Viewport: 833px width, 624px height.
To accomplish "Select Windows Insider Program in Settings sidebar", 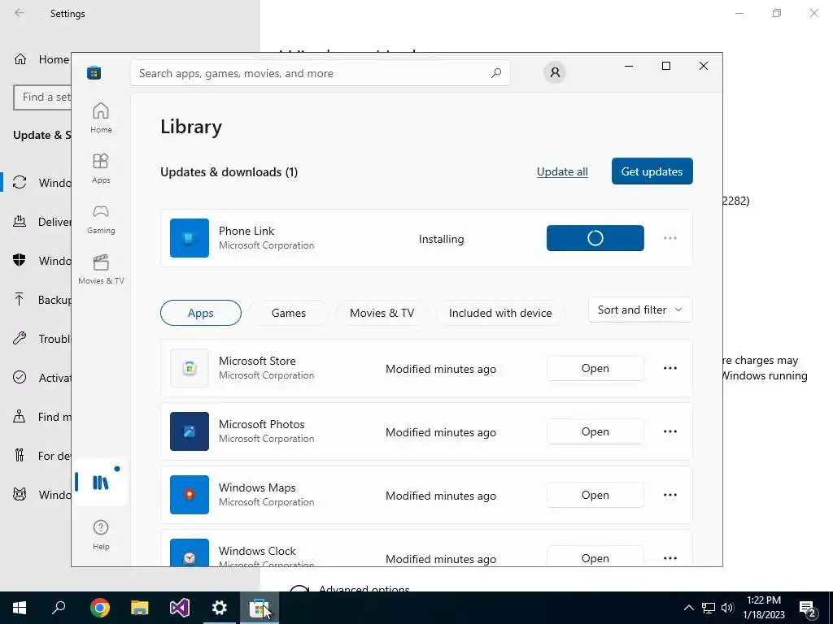I will coord(41,495).
